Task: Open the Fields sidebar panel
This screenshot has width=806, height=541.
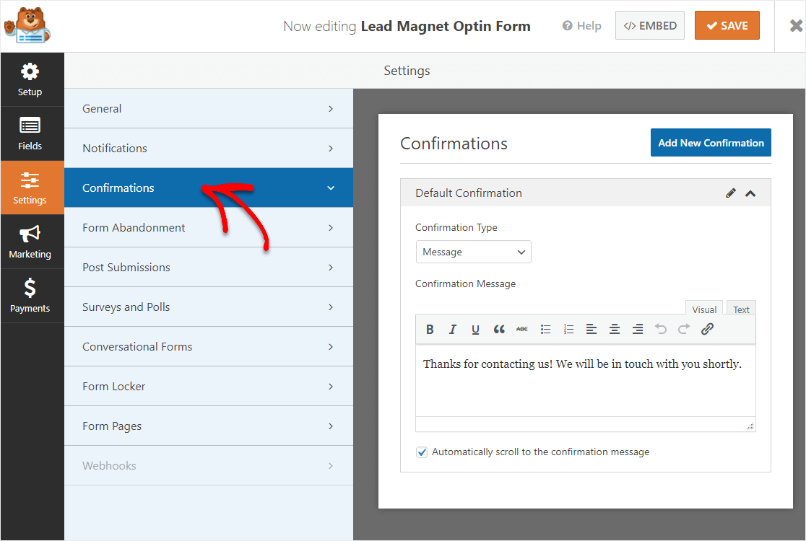Action: (x=30, y=133)
